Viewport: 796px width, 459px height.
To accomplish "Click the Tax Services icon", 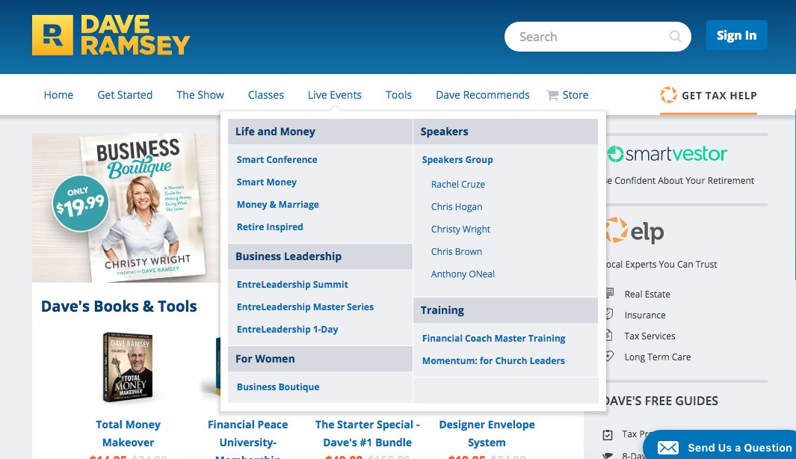I will (x=610, y=336).
